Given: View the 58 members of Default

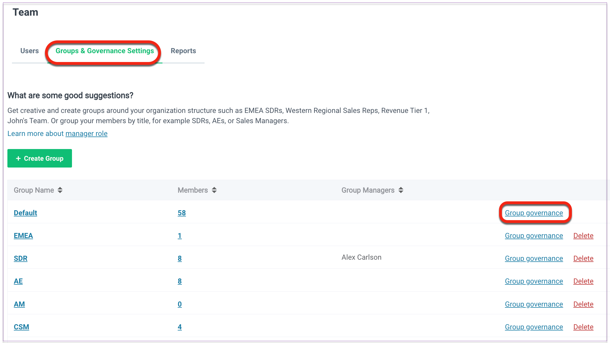Looking at the screenshot, I should (182, 213).
